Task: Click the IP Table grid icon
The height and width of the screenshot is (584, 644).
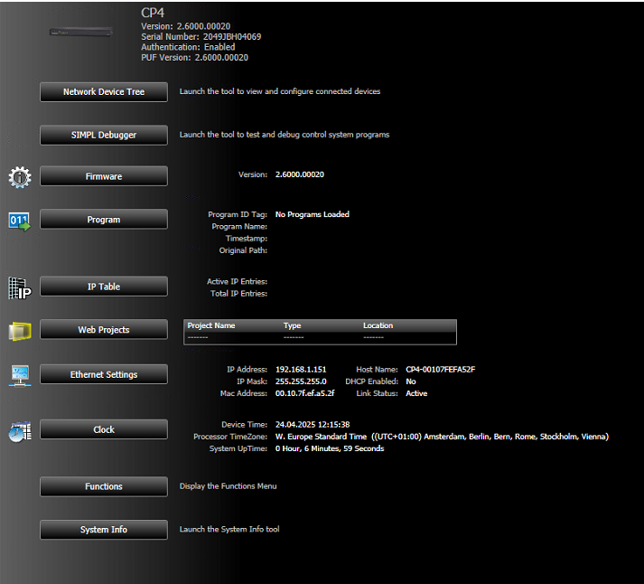Action: (20, 287)
